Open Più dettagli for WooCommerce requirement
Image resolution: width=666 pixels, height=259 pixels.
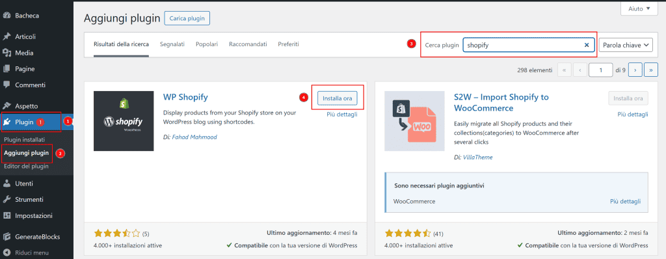pos(625,201)
